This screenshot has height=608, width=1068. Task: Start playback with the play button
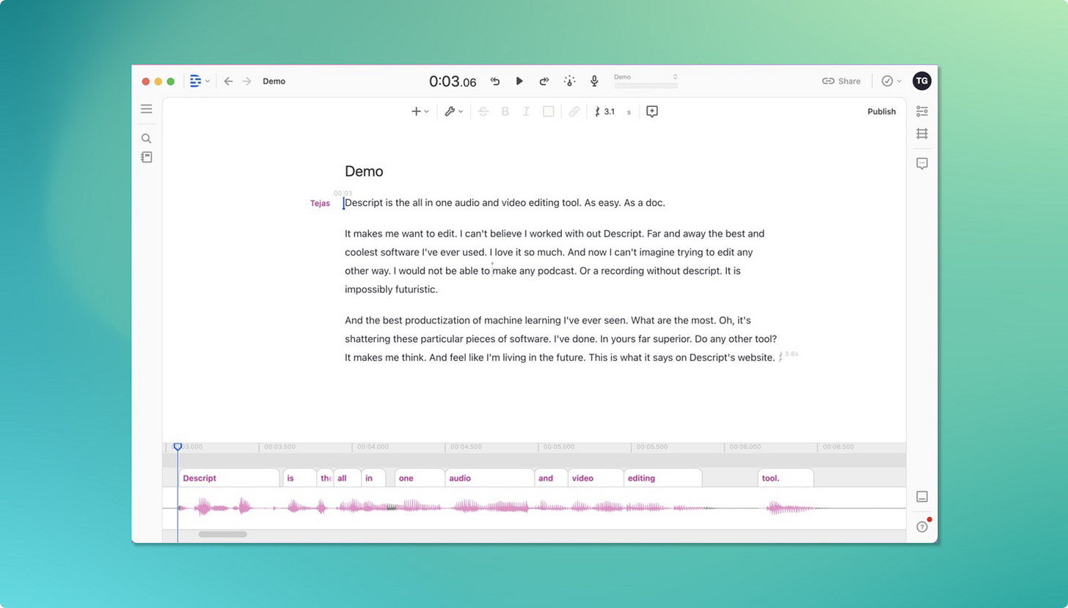[x=519, y=81]
